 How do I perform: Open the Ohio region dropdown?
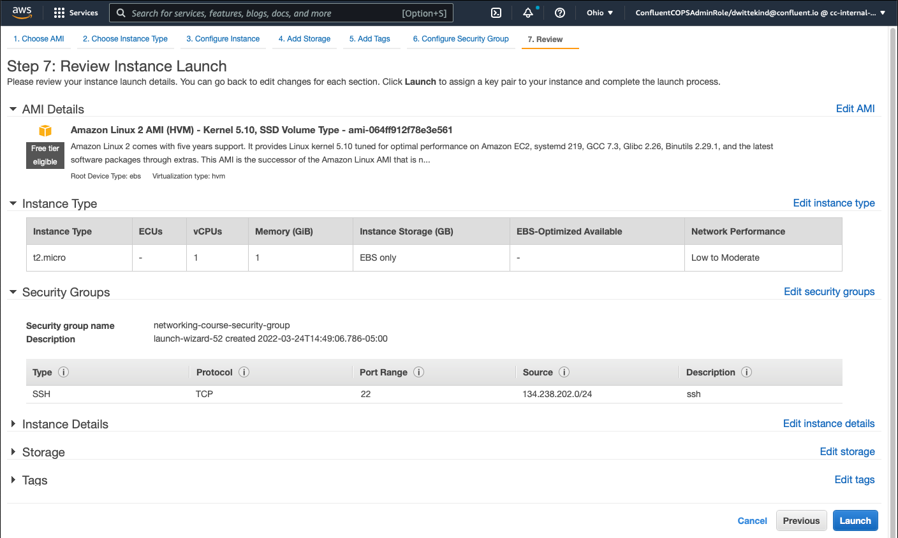tap(600, 13)
